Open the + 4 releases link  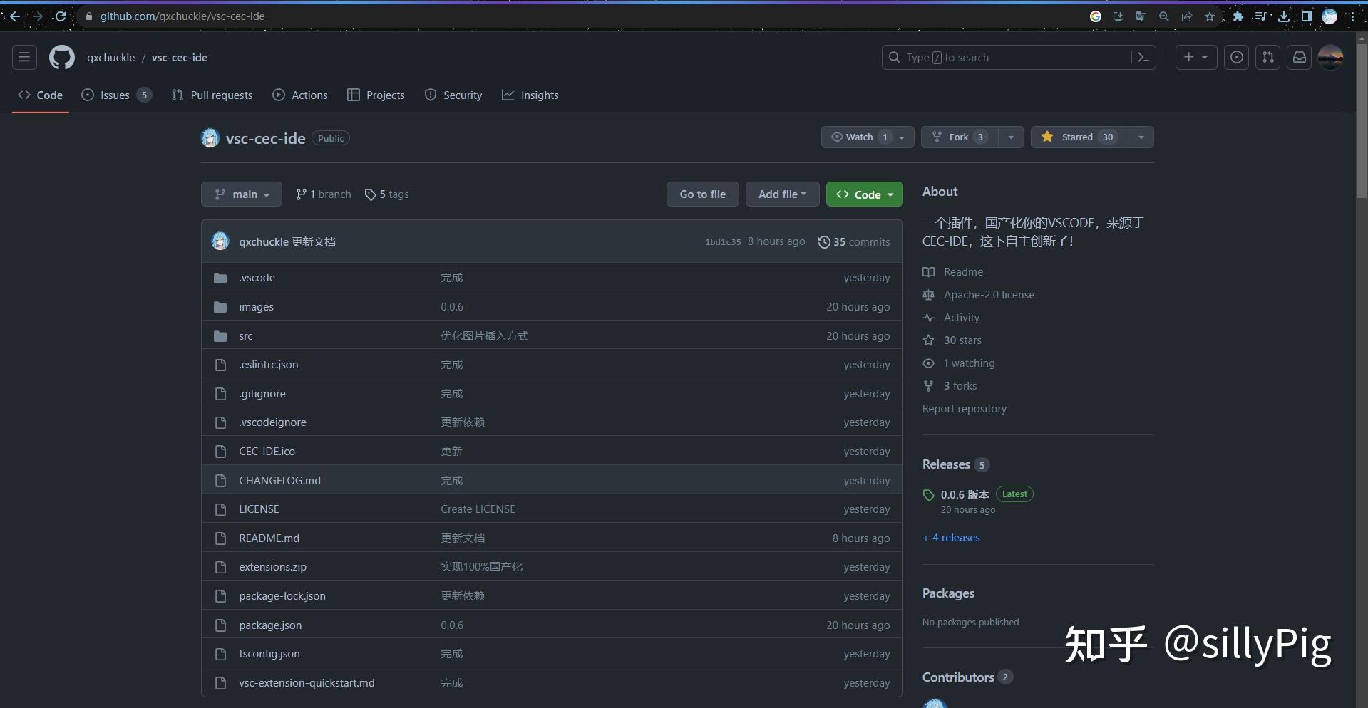point(951,537)
